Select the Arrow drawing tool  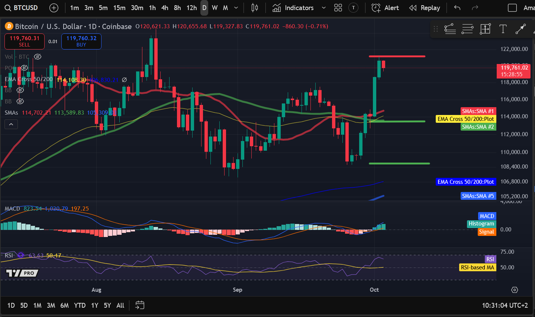click(x=521, y=29)
